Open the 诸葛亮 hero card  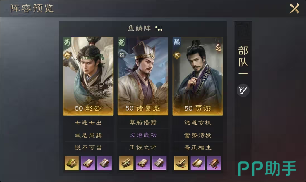click(x=143, y=76)
